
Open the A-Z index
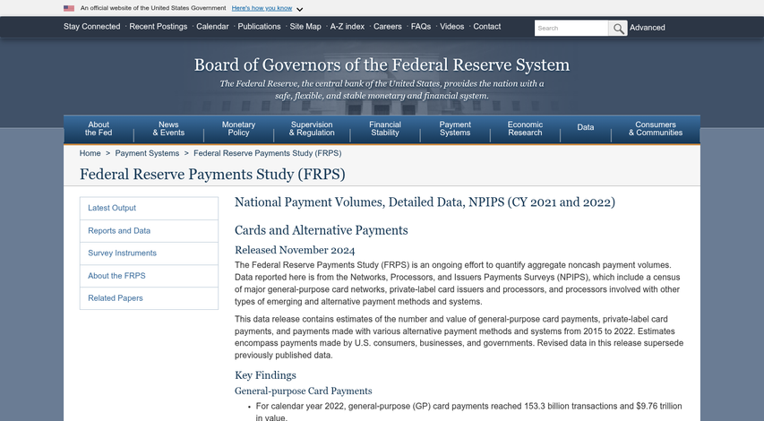[348, 27]
